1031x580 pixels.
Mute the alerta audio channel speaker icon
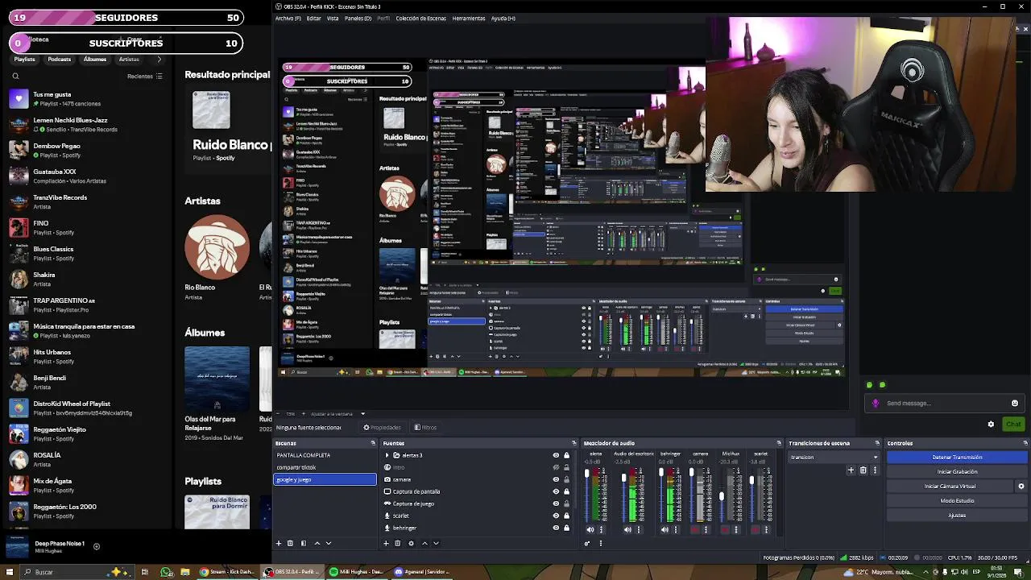590,530
